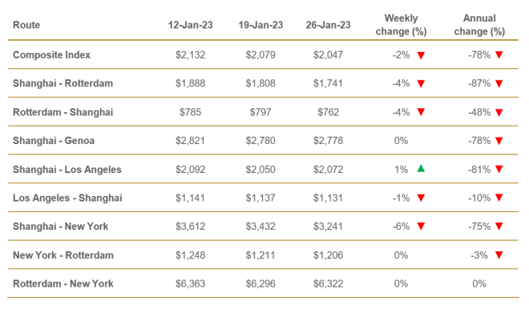Click the $762 value for Rotterdam - Shanghai

tap(328, 112)
